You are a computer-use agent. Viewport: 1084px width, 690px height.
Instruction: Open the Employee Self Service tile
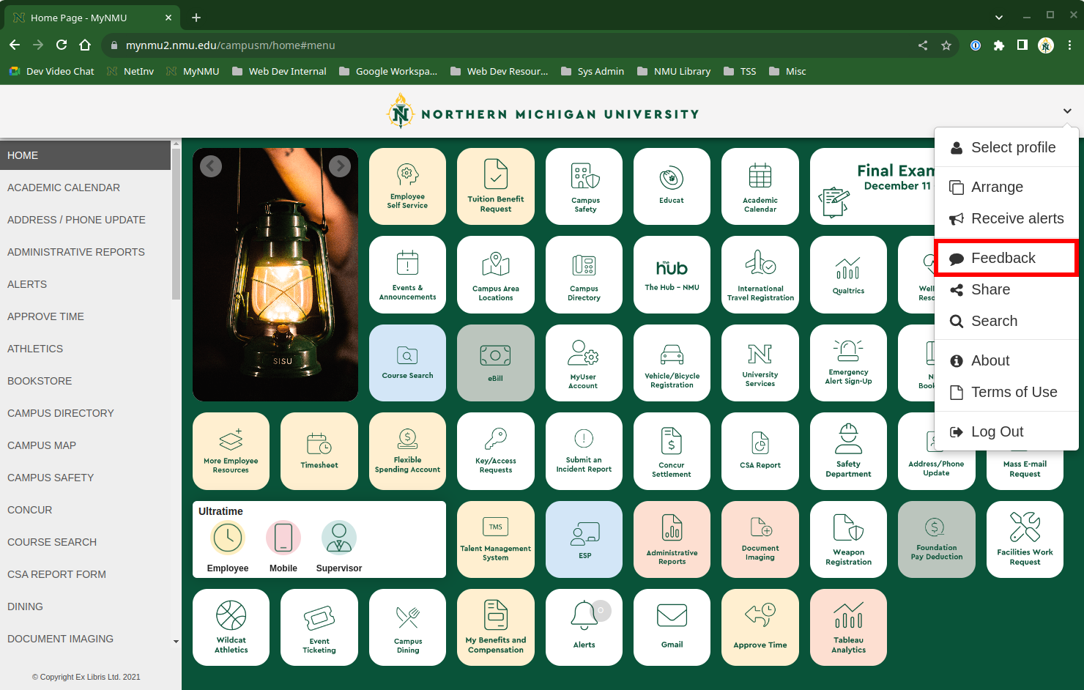tap(407, 186)
